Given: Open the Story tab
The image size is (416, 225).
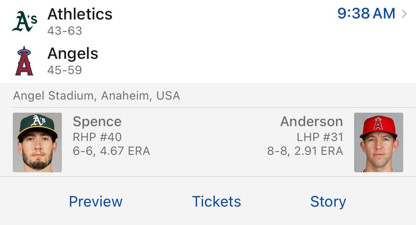Looking at the screenshot, I should click(x=328, y=201).
